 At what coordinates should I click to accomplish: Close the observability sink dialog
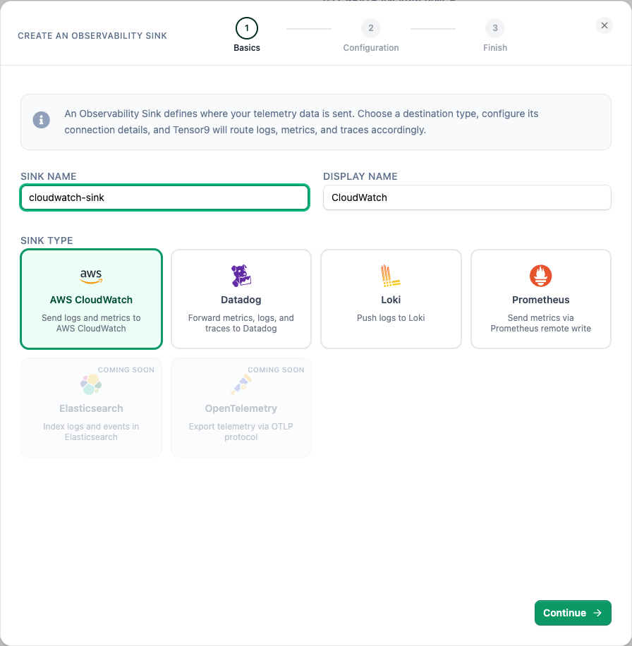tap(604, 25)
